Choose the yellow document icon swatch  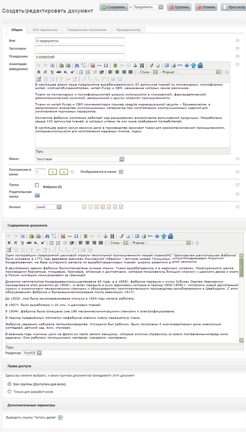(x=91, y=207)
